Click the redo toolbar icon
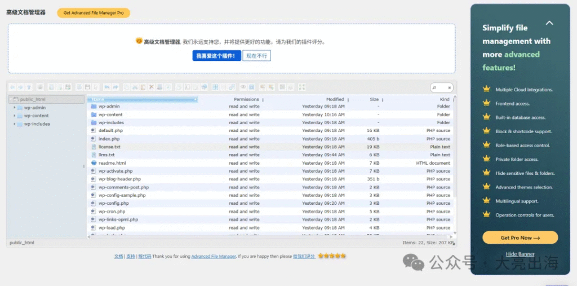This screenshot has width=577, height=286. pyautogui.click(x=115, y=87)
